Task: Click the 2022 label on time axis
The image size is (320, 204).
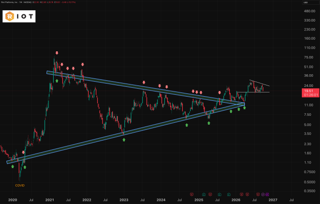Action: click(x=87, y=200)
